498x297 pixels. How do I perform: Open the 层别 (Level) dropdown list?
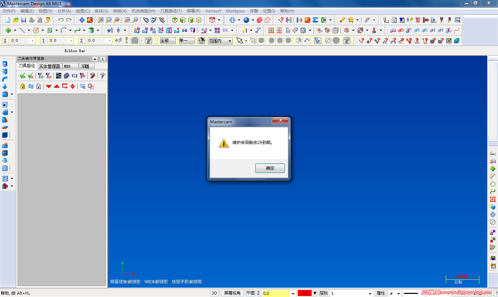371,293
